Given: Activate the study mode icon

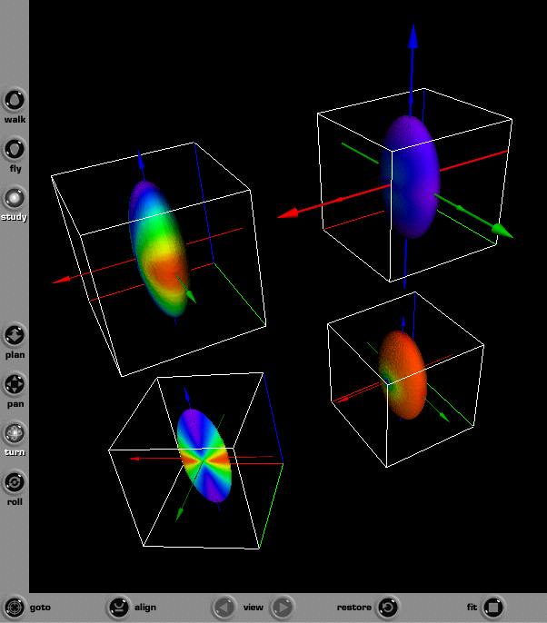Looking at the screenshot, I should click(15, 198).
